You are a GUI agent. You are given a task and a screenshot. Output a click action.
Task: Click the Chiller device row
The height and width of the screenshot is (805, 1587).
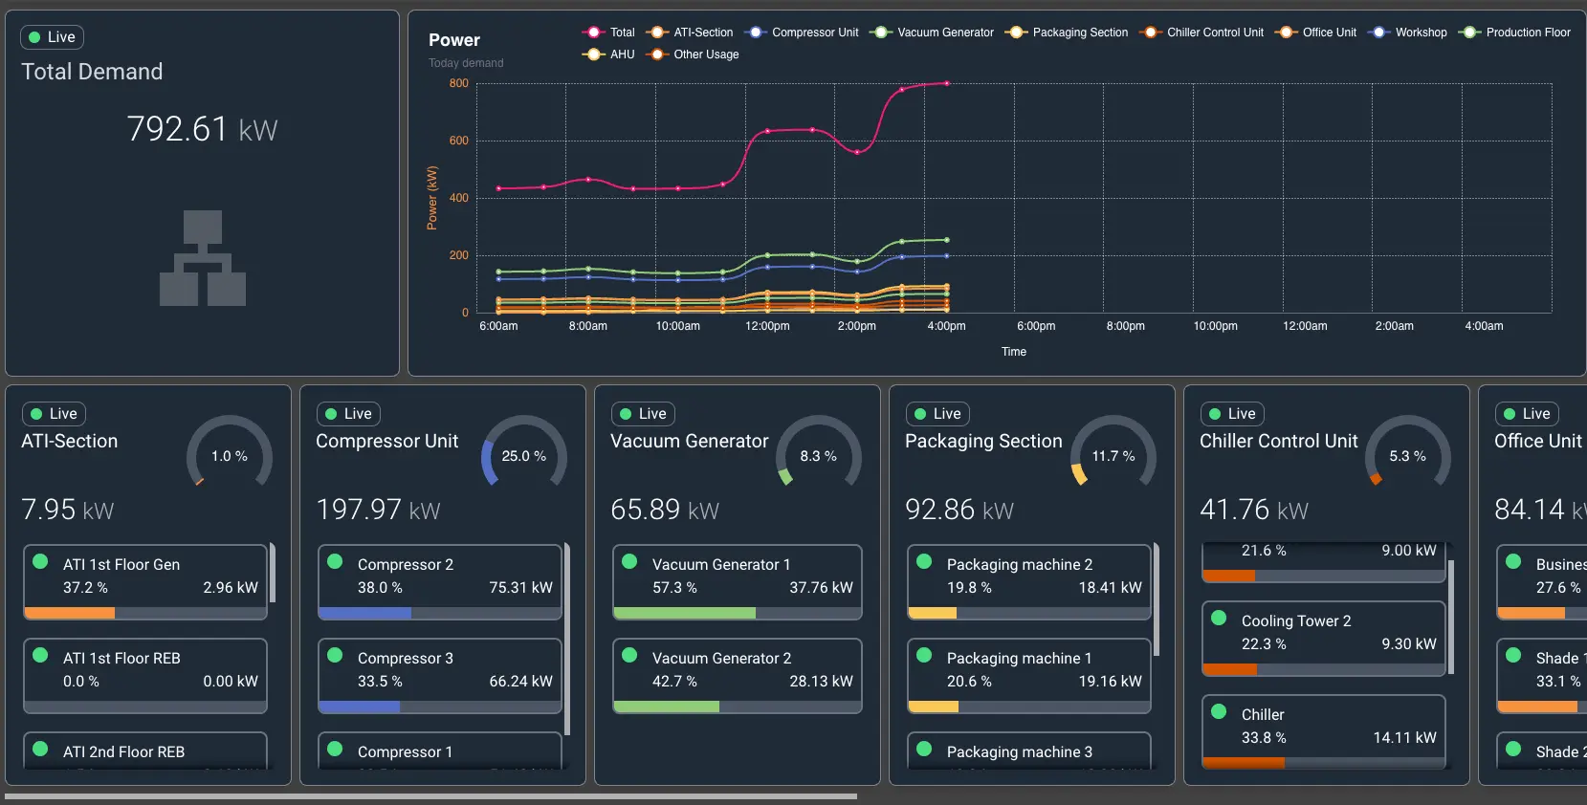tap(1324, 732)
